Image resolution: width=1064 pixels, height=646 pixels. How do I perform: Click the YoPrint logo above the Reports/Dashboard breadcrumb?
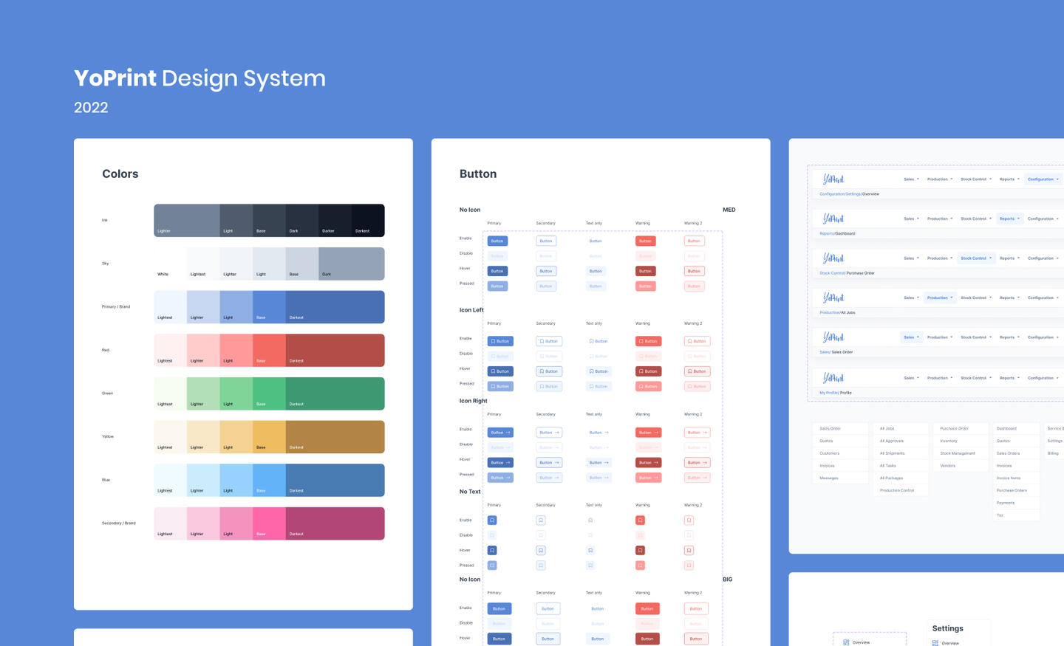pos(833,219)
